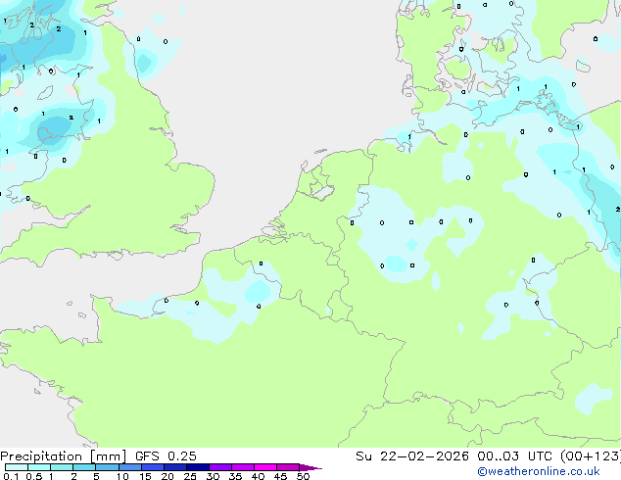Click the 20–25 mm dark blue swatch
This screenshot has height=480, width=621.
coord(175,467)
